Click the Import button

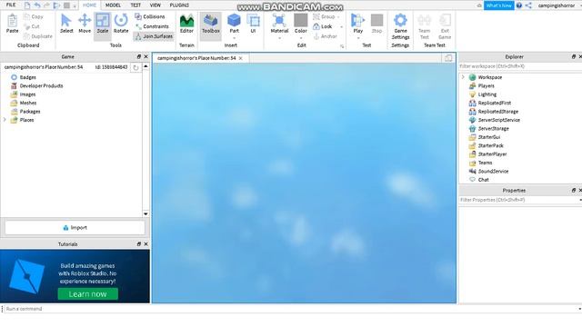(75, 228)
